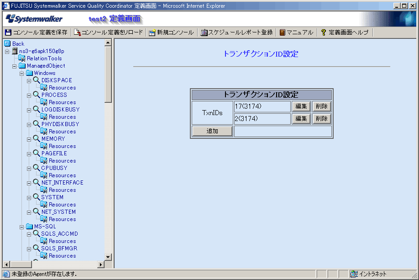419x280 pixels.
Task: Click the NET_SYSTEM magnifier icon
Action: (37, 211)
